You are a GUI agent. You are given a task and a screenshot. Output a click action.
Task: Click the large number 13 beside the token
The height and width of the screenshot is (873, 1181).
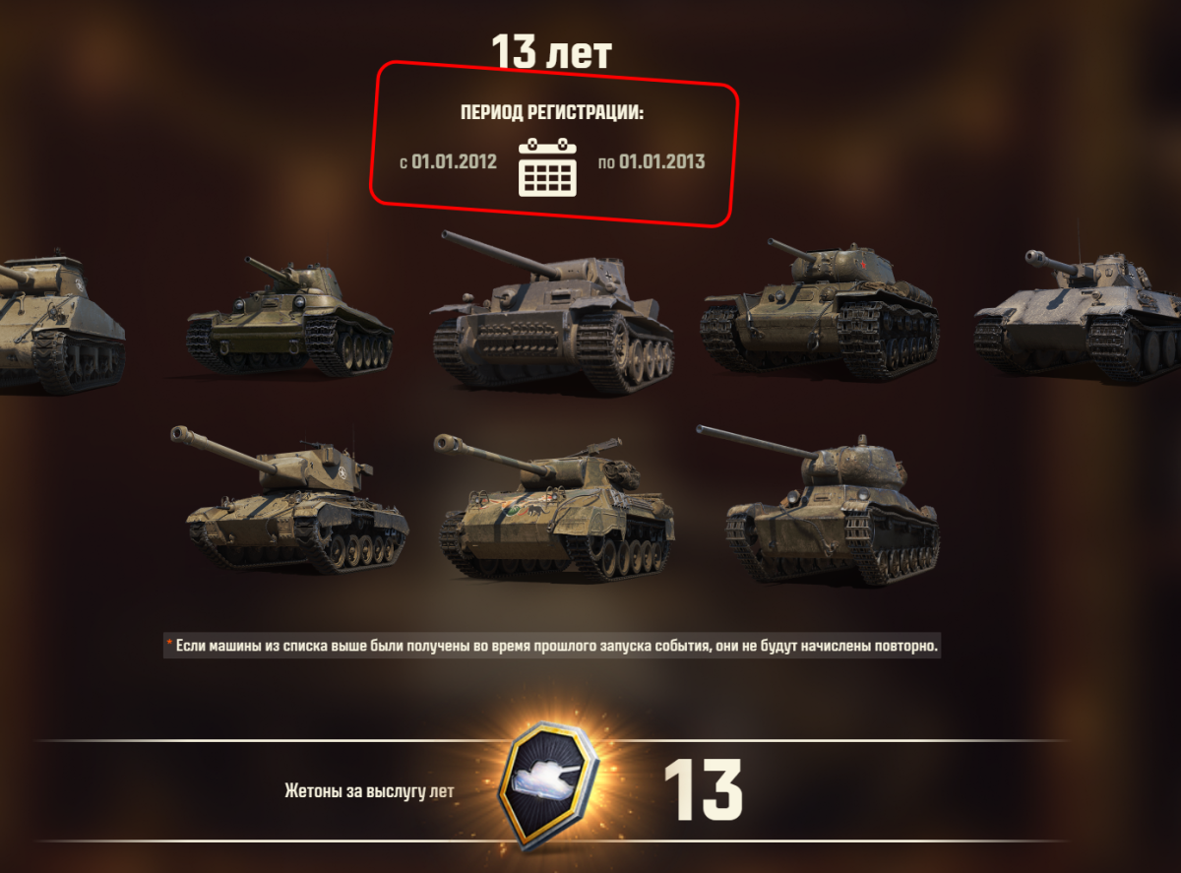tap(703, 790)
